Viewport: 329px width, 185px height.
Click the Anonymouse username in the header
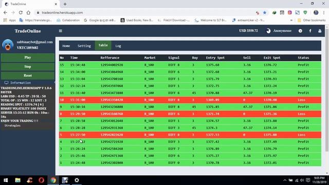(282, 31)
